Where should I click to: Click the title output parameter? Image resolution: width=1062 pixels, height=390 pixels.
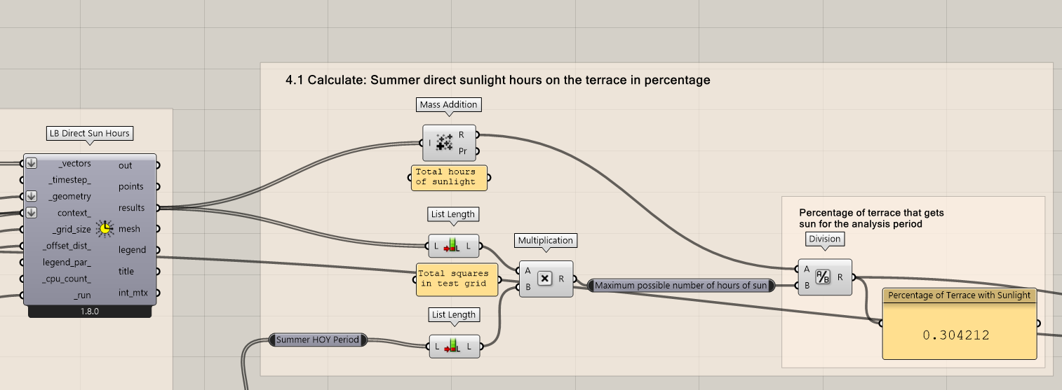tap(126, 271)
